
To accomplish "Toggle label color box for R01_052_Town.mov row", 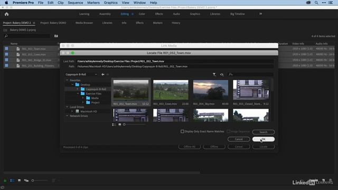I will point(7,49).
